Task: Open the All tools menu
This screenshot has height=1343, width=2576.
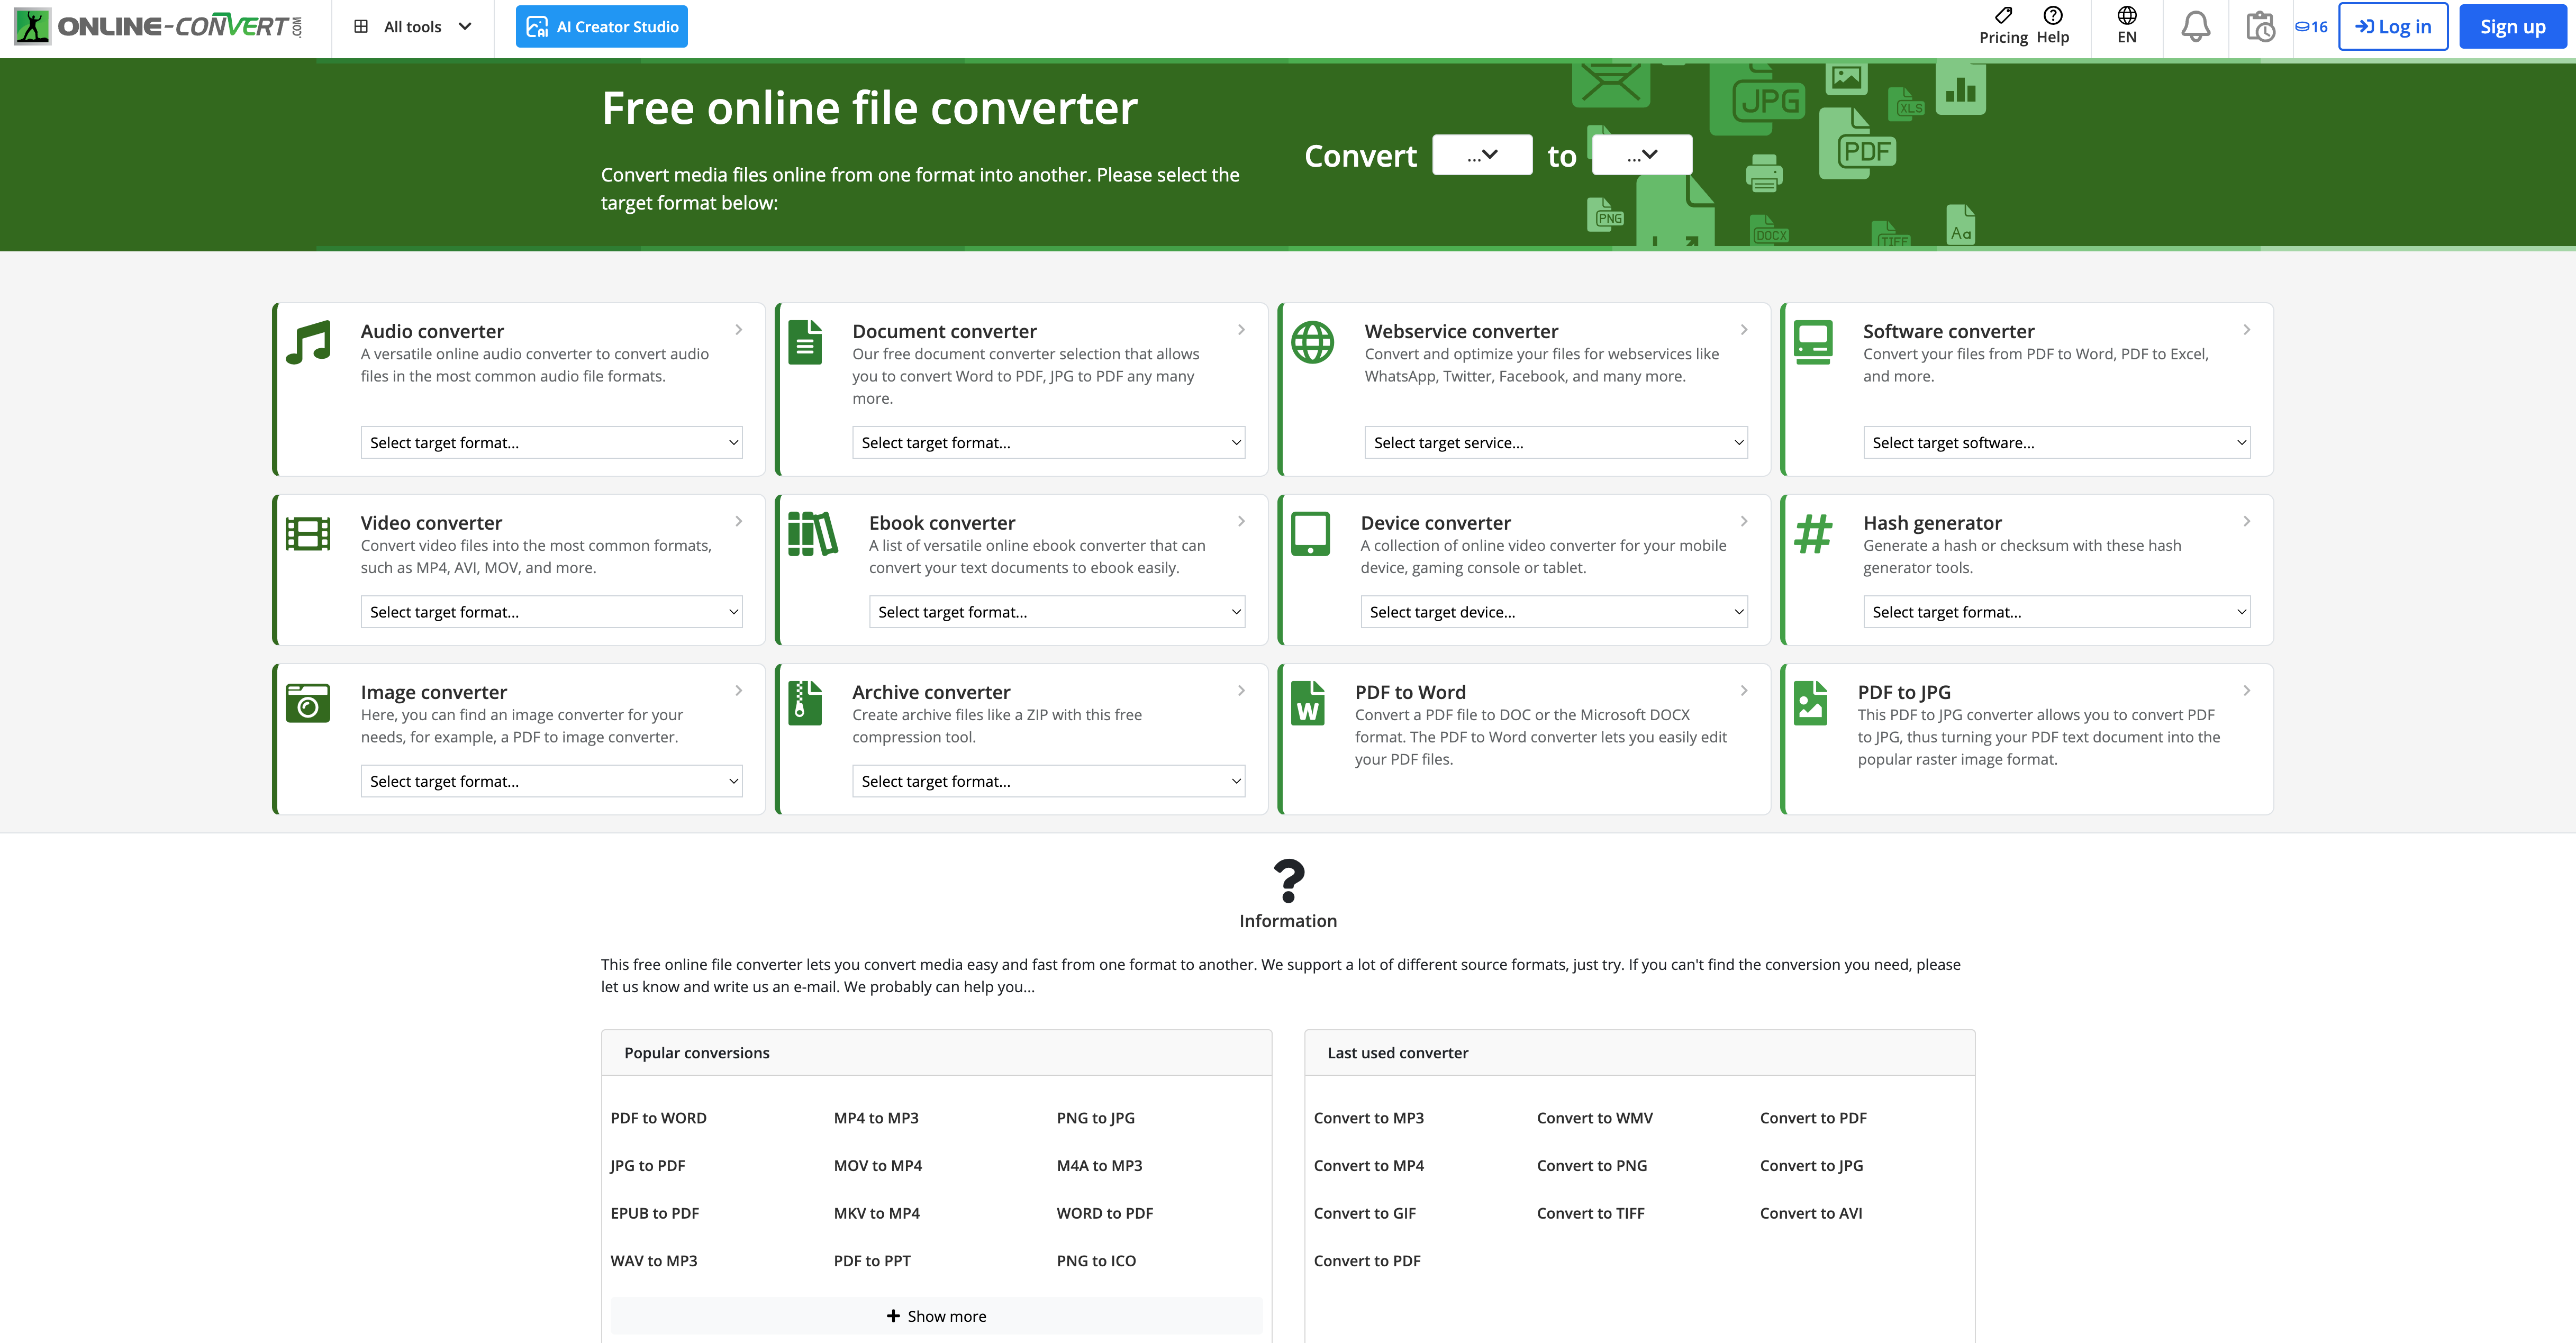Action: [412, 27]
